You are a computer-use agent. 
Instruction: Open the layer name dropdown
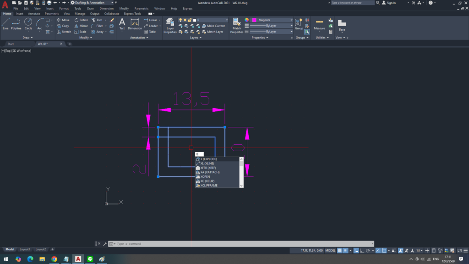[x=210, y=20]
